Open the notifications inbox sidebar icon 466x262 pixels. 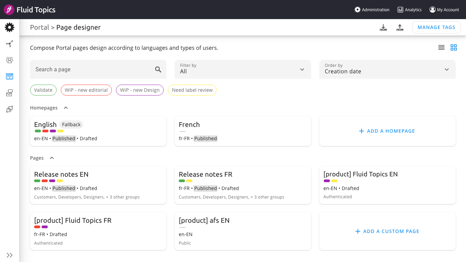tap(10, 93)
